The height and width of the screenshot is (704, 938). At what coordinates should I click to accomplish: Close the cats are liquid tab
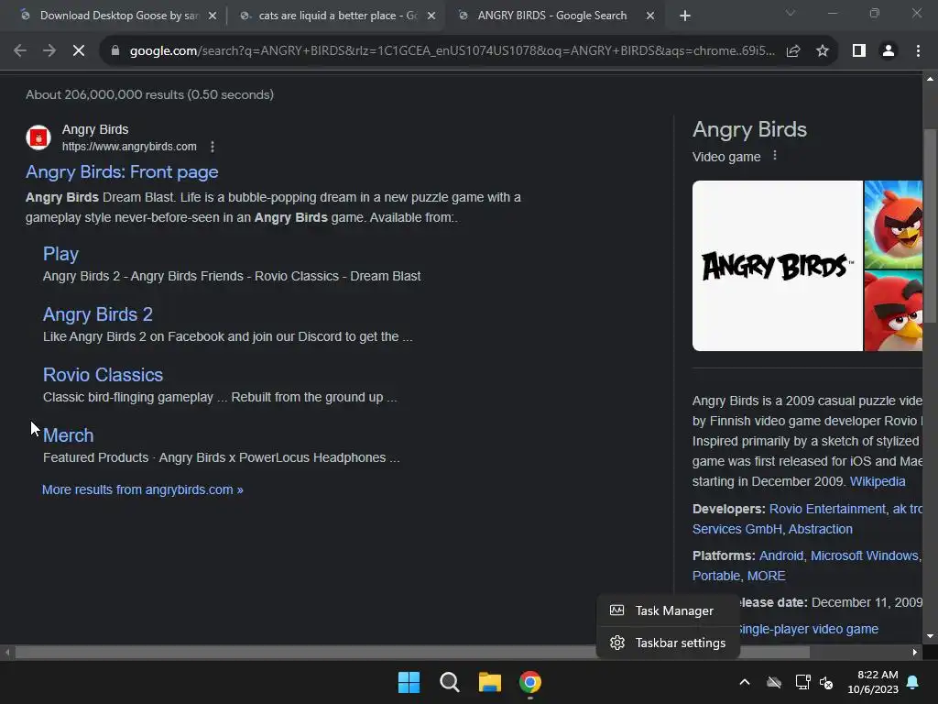coord(431,16)
